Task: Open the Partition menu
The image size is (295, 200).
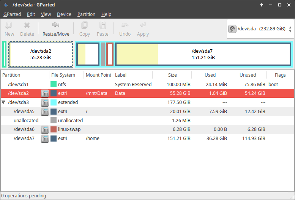Action: [86, 14]
